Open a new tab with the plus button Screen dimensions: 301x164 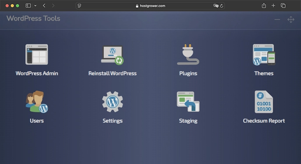(x=273, y=6)
